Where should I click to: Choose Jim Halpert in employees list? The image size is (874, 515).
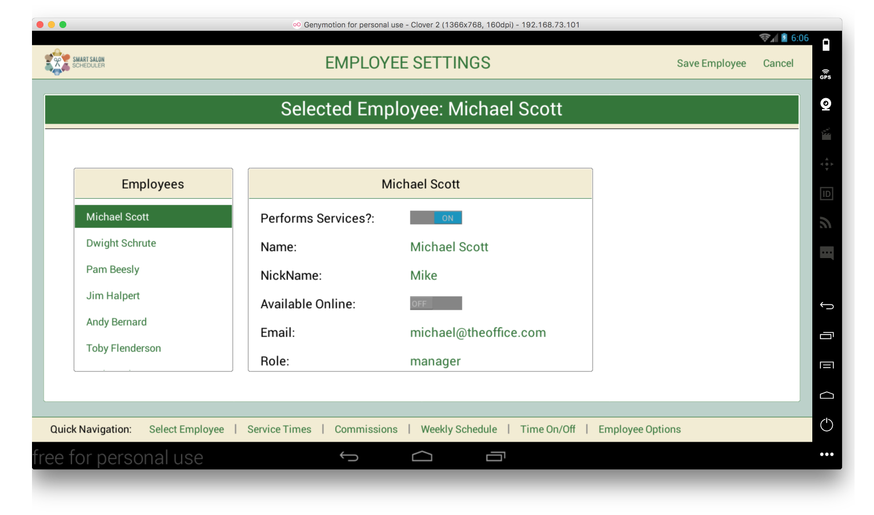pyautogui.click(x=153, y=296)
